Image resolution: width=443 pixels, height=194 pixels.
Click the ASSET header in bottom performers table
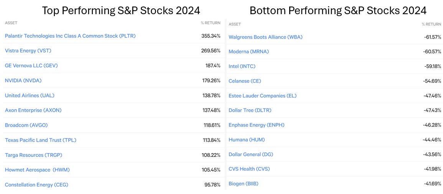[235, 24]
